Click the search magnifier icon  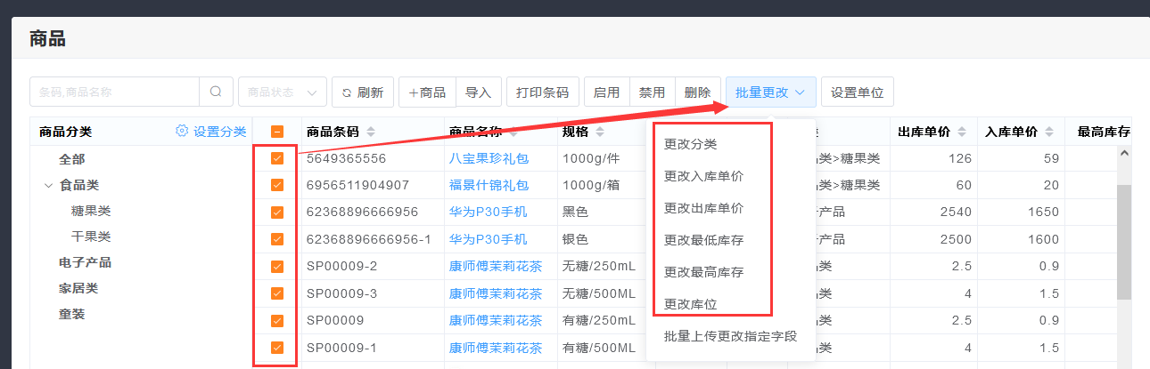pos(216,92)
